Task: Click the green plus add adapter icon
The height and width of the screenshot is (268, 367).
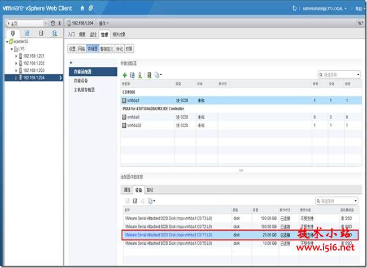Action: point(125,75)
